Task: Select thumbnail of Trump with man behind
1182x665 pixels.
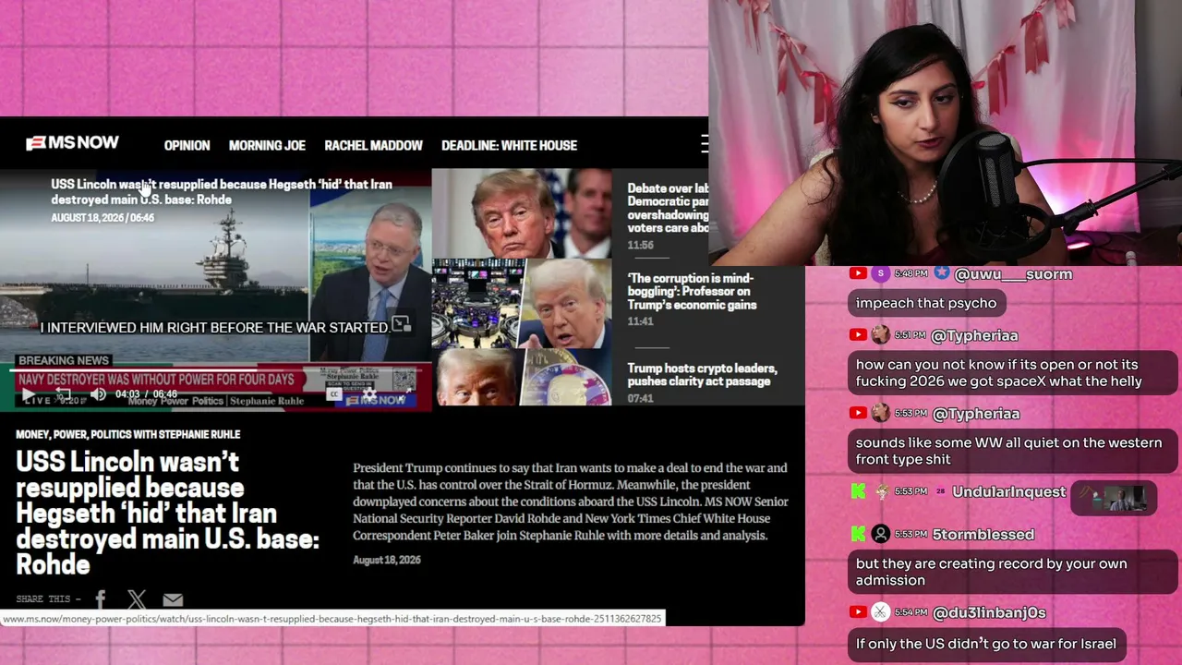Action: coord(522,213)
